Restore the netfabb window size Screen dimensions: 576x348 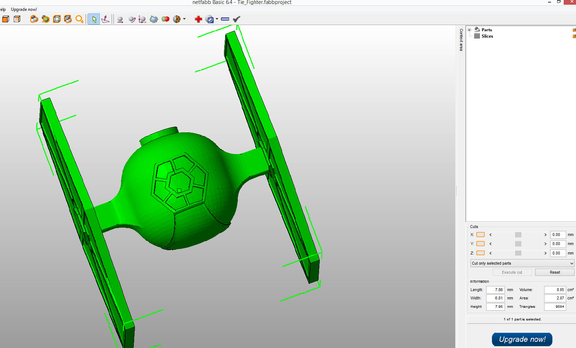559,2
